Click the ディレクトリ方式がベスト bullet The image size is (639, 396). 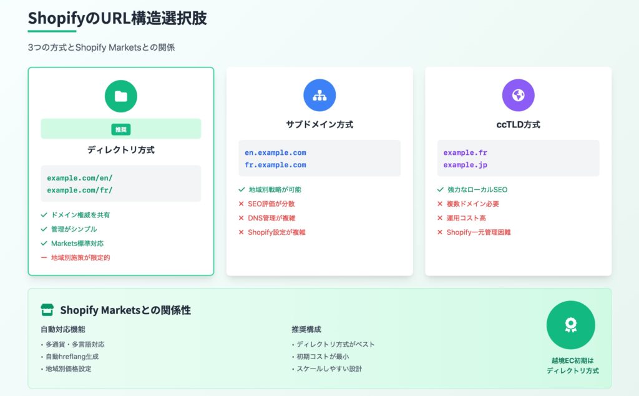[333, 345]
